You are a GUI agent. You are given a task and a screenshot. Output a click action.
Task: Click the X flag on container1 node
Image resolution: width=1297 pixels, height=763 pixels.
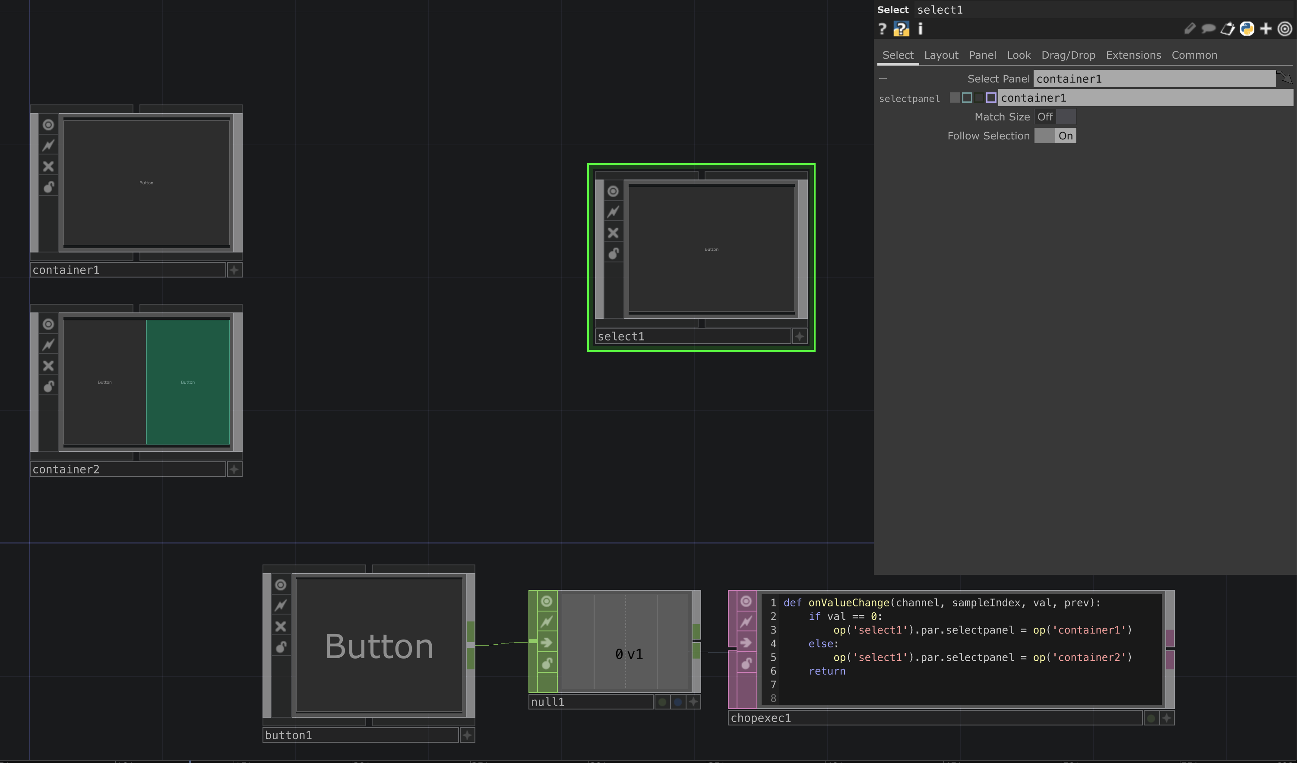48,166
